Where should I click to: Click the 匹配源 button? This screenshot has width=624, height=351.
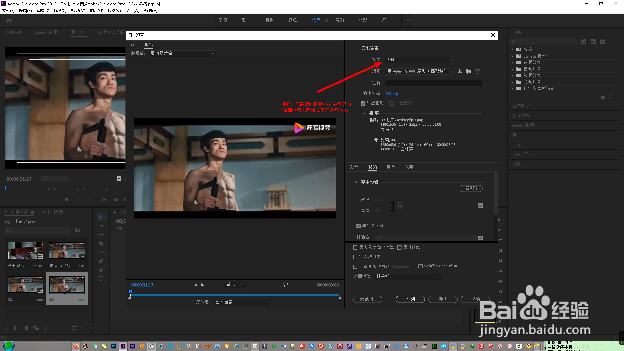[x=471, y=188]
